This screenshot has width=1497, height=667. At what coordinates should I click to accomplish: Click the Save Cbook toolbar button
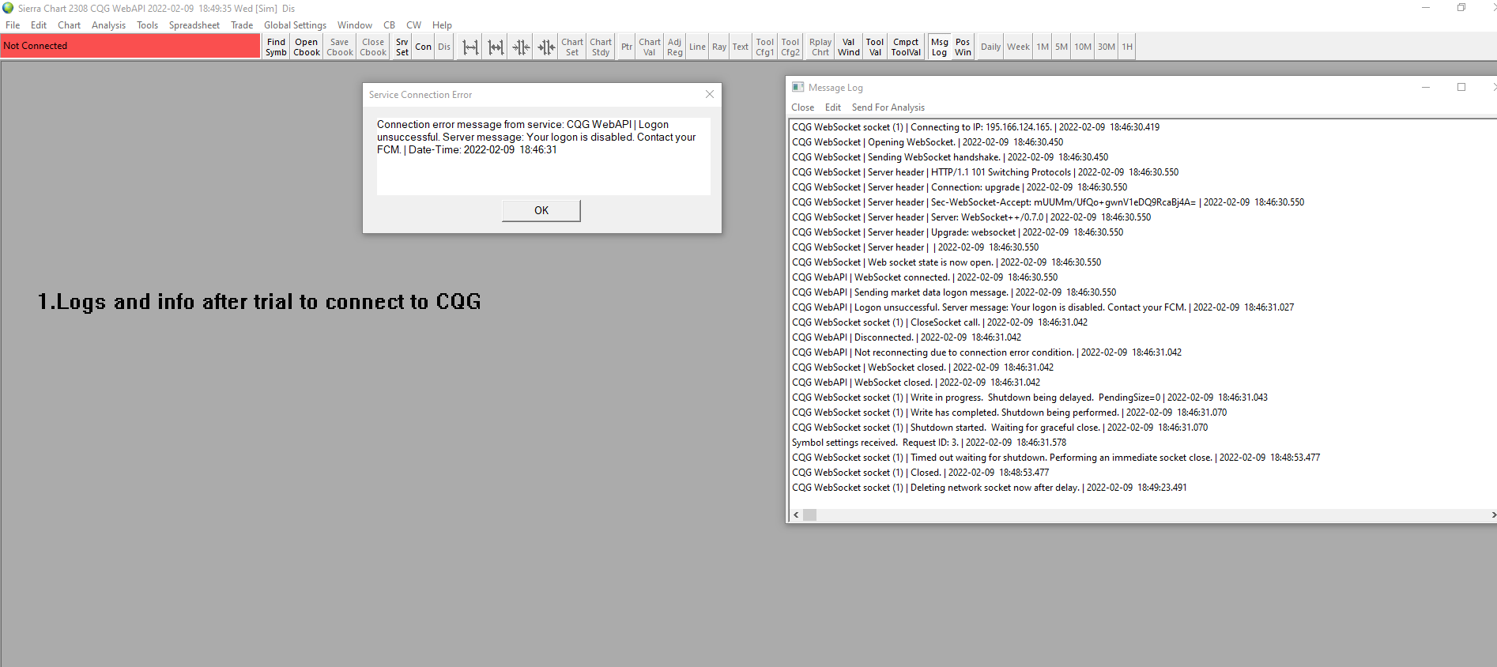point(340,47)
